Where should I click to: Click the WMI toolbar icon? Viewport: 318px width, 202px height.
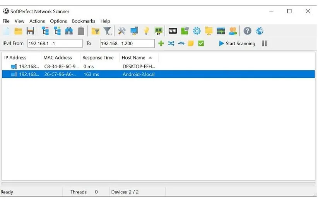[x=173, y=31]
